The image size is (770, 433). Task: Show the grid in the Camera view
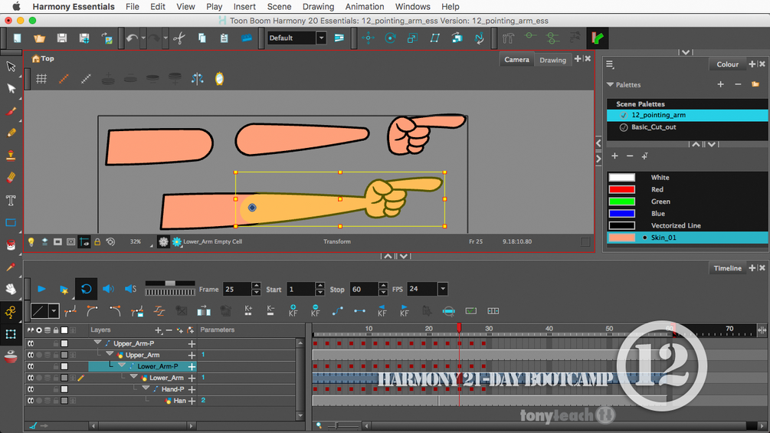tap(41, 78)
